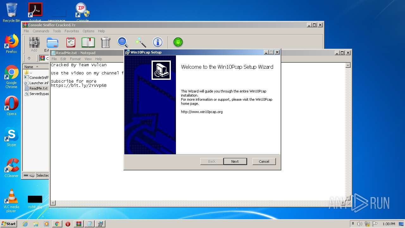Click the Start button

pos(9,224)
